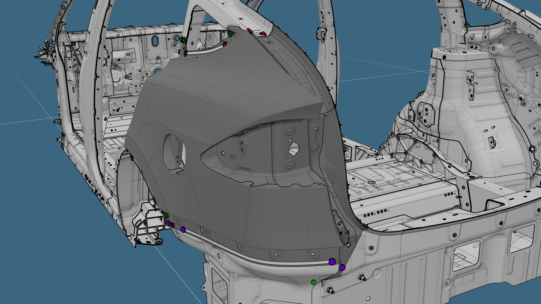Select the green fastener at top of quarter panel
This screenshot has height=304, width=541.
click(231, 33)
